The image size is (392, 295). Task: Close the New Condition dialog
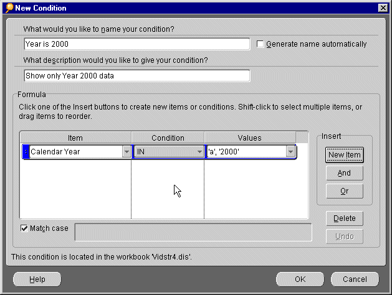coord(383,7)
